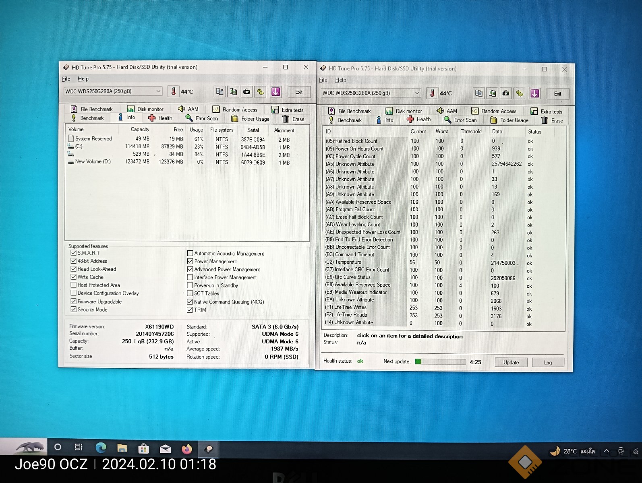Click the next update progress bar
642x483 pixels.
click(x=440, y=361)
